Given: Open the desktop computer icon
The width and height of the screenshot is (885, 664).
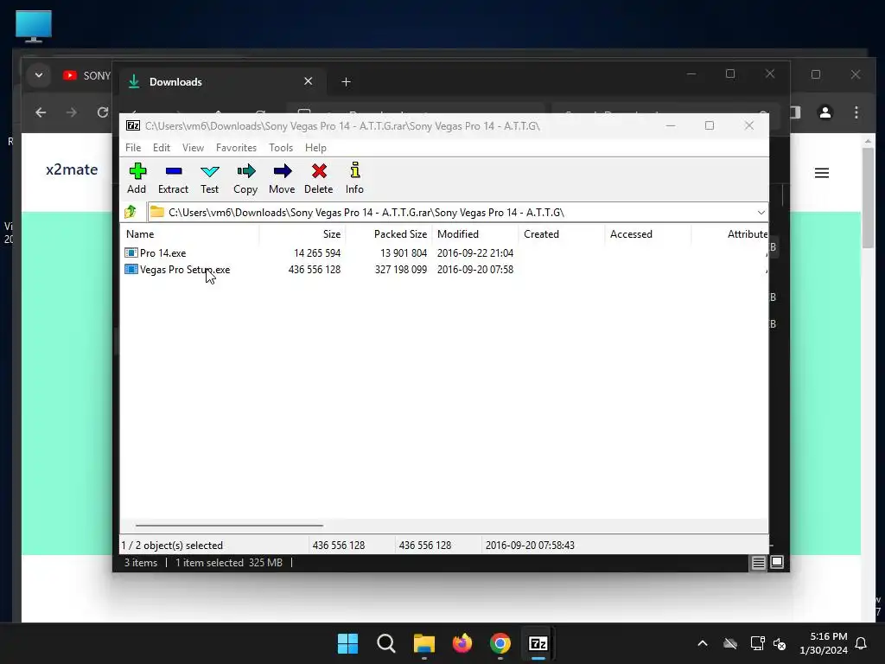Looking at the screenshot, I should (34, 26).
